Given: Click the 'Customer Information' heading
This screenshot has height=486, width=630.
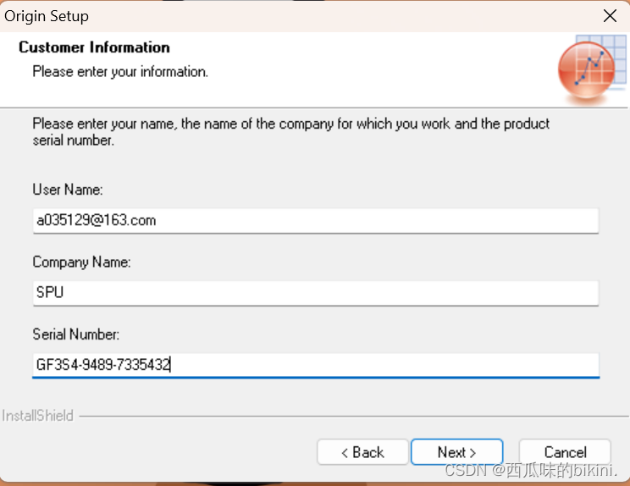Looking at the screenshot, I should [x=95, y=47].
